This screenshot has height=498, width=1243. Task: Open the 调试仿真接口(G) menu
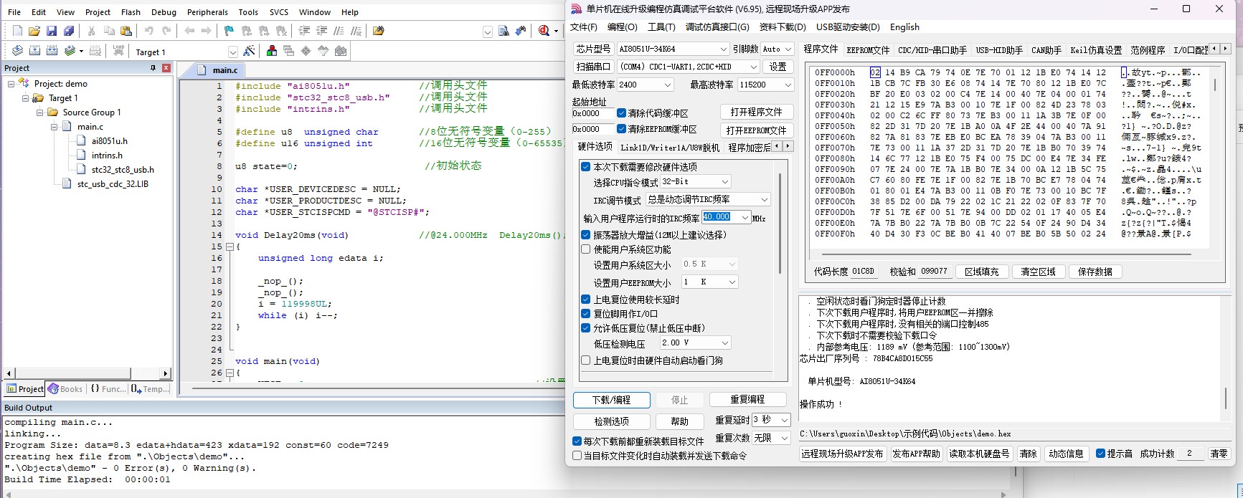point(717,27)
